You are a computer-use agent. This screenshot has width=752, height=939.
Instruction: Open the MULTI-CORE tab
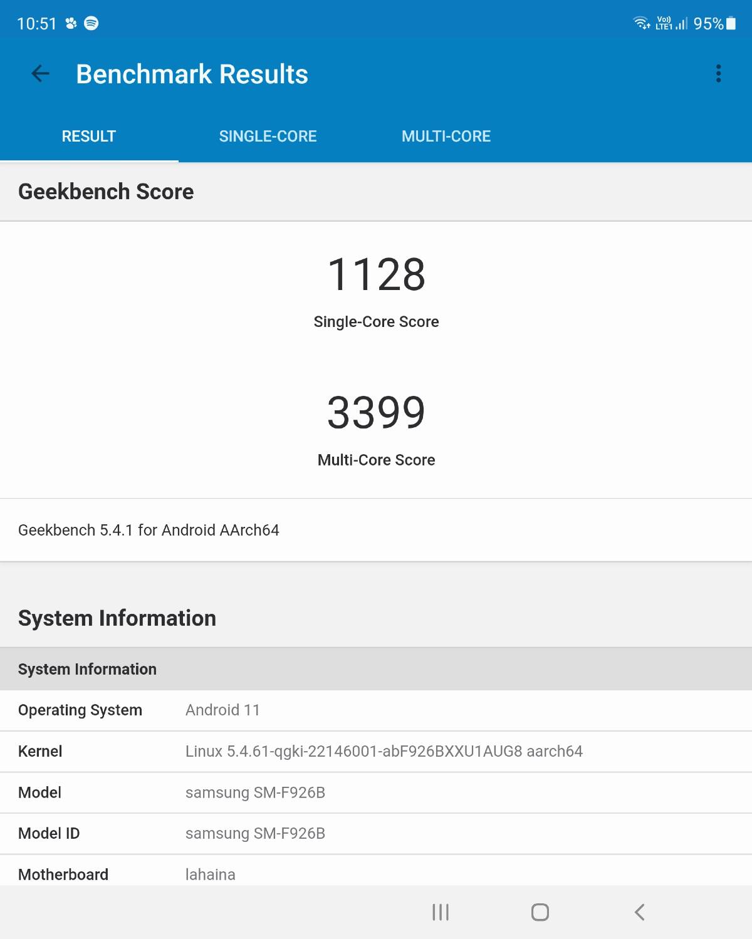pos(446,136)
